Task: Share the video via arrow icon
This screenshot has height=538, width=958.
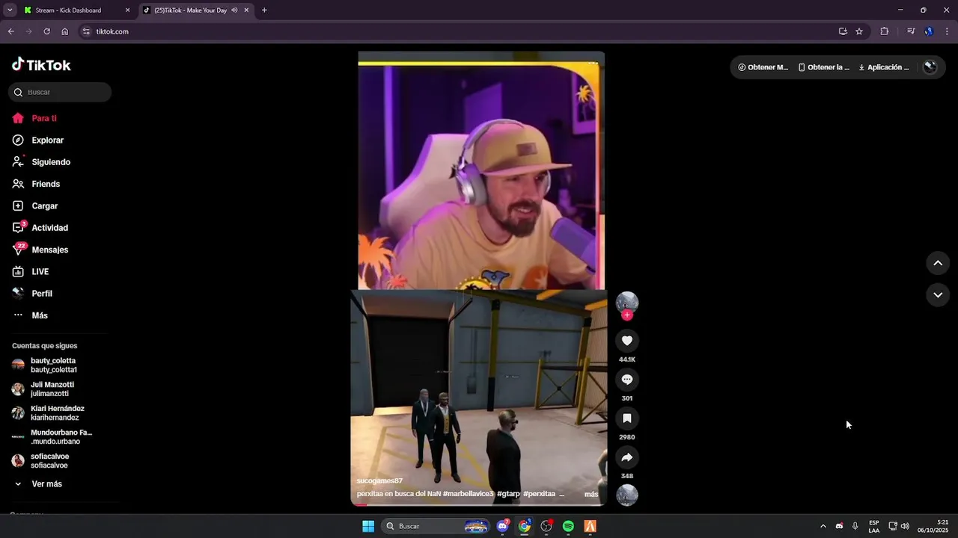Action: (x=627, y=457)
